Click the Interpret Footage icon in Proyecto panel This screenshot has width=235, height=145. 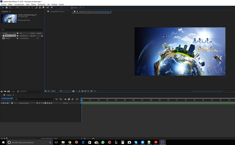coord(2,91)
